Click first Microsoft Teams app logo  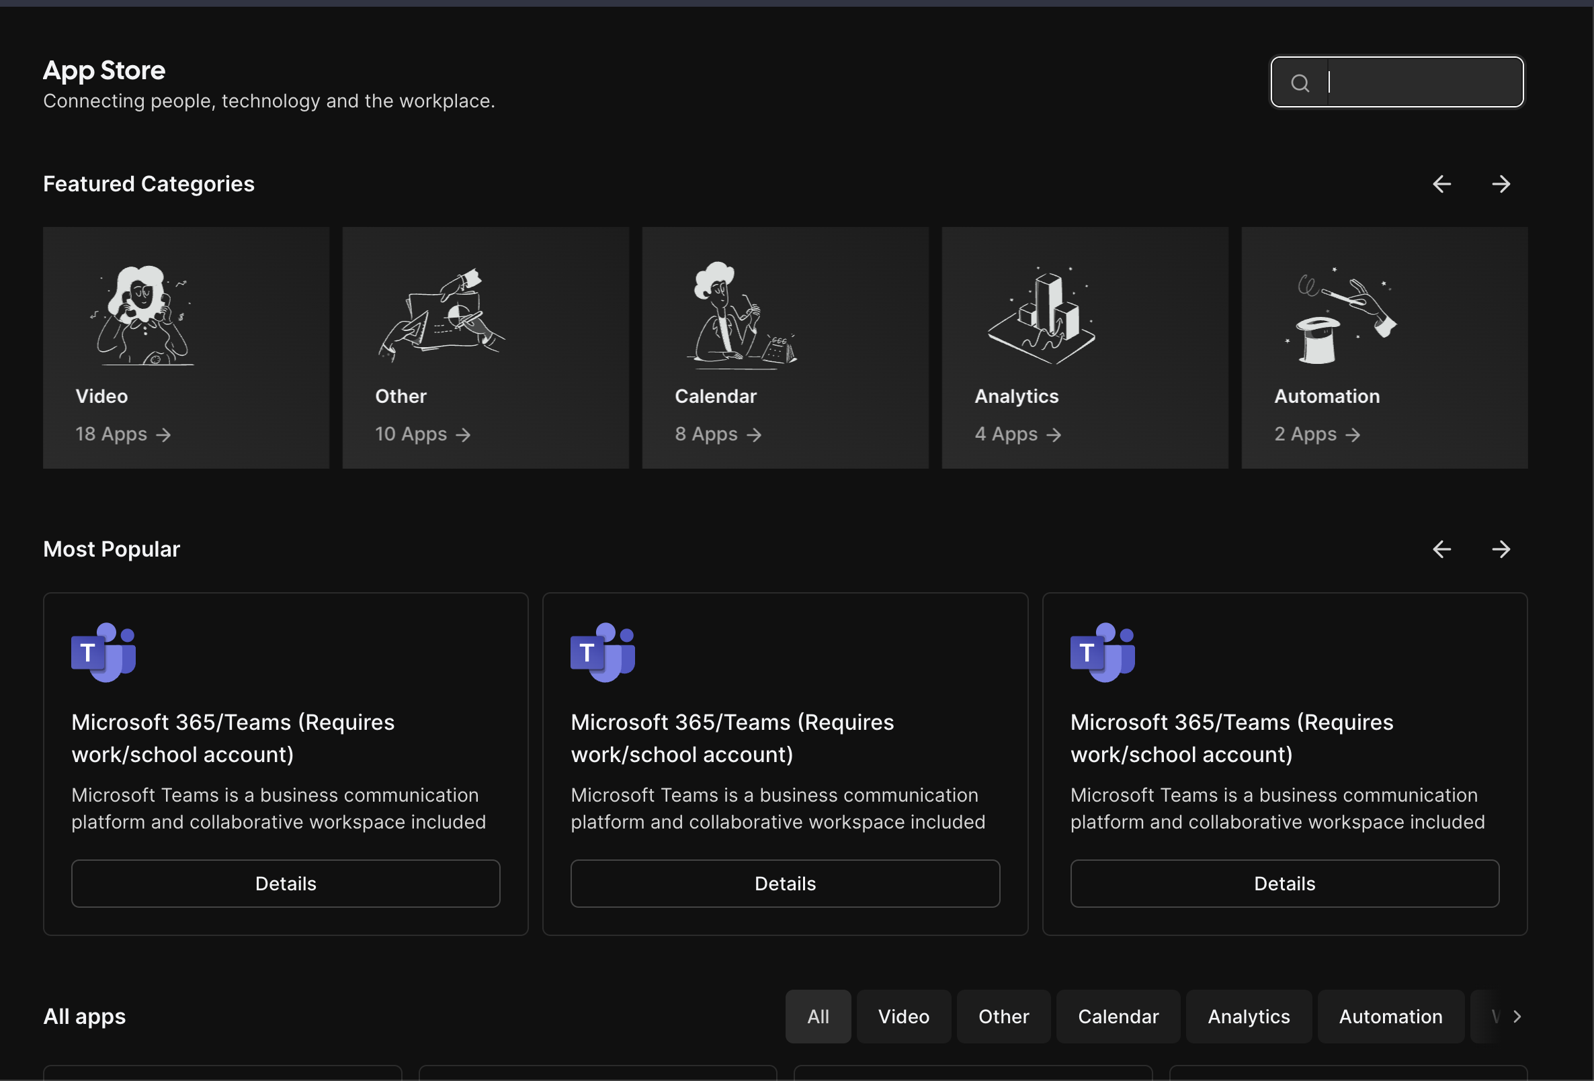click(103, 652)
